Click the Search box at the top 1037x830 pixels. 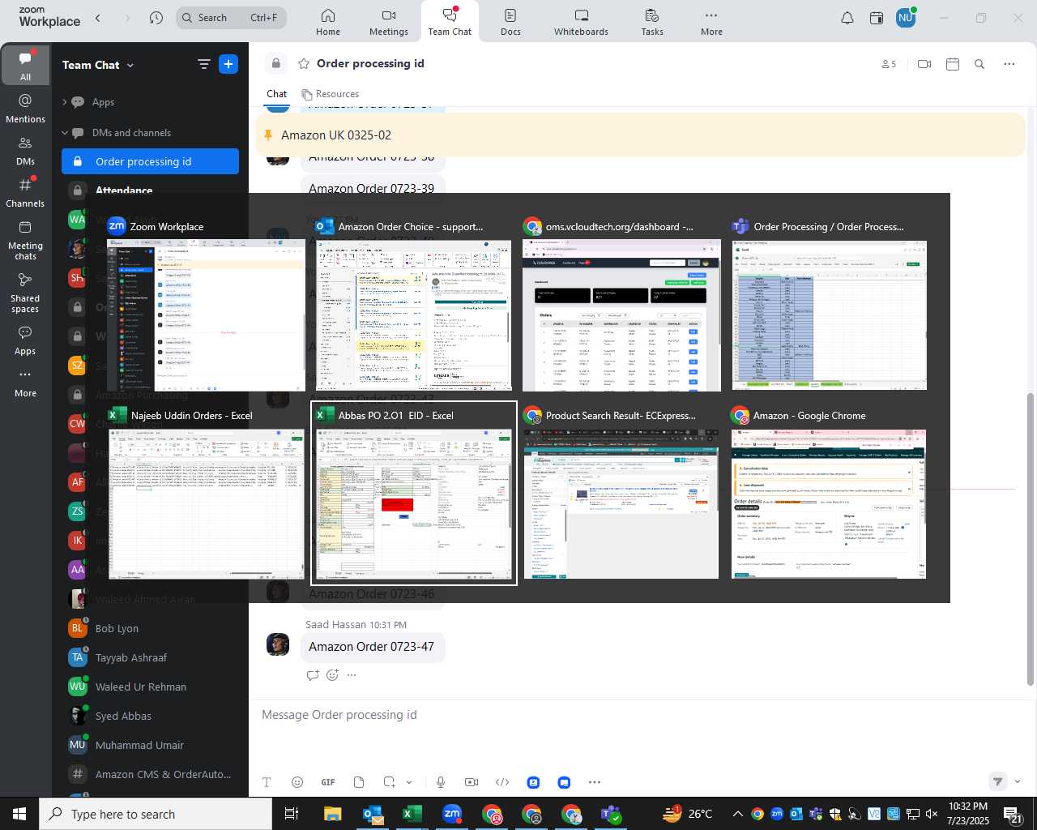pos(232,18)
